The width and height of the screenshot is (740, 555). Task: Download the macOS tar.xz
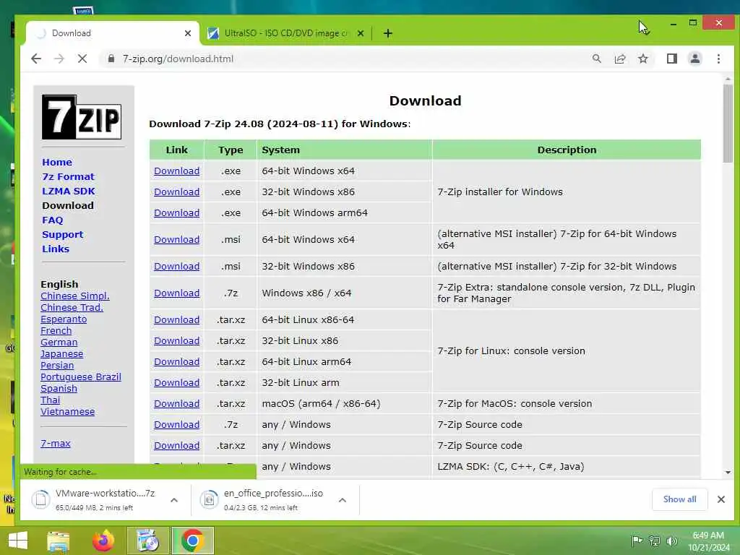176,403
